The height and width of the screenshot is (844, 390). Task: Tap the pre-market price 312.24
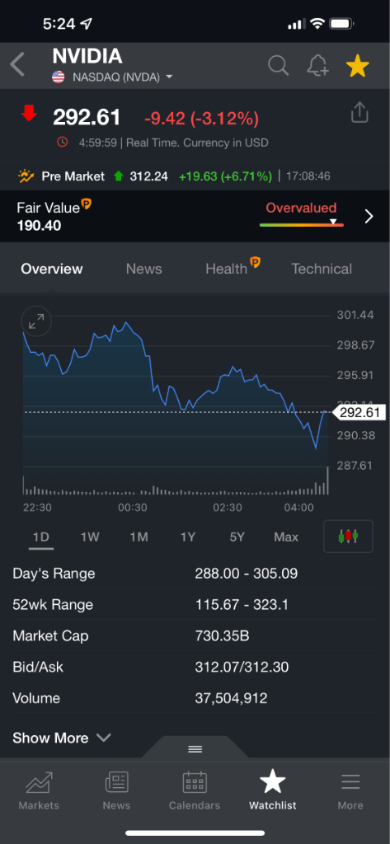click(148, 176)
